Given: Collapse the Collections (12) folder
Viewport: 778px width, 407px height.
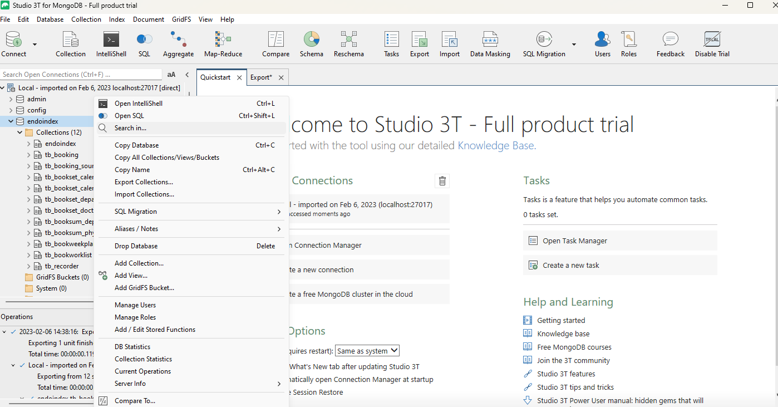Looking at the screenshot, I should (x=19, y=133).
